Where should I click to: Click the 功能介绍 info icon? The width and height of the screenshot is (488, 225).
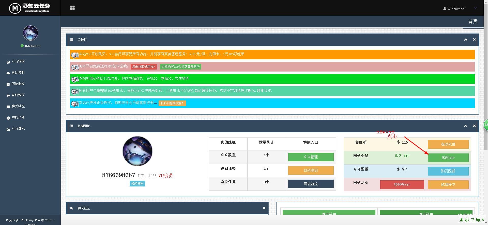click(8, 118)
